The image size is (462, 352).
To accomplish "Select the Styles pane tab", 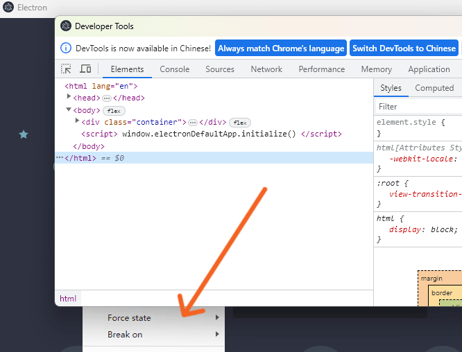I will pyautogui.click(x=391, y=88).
